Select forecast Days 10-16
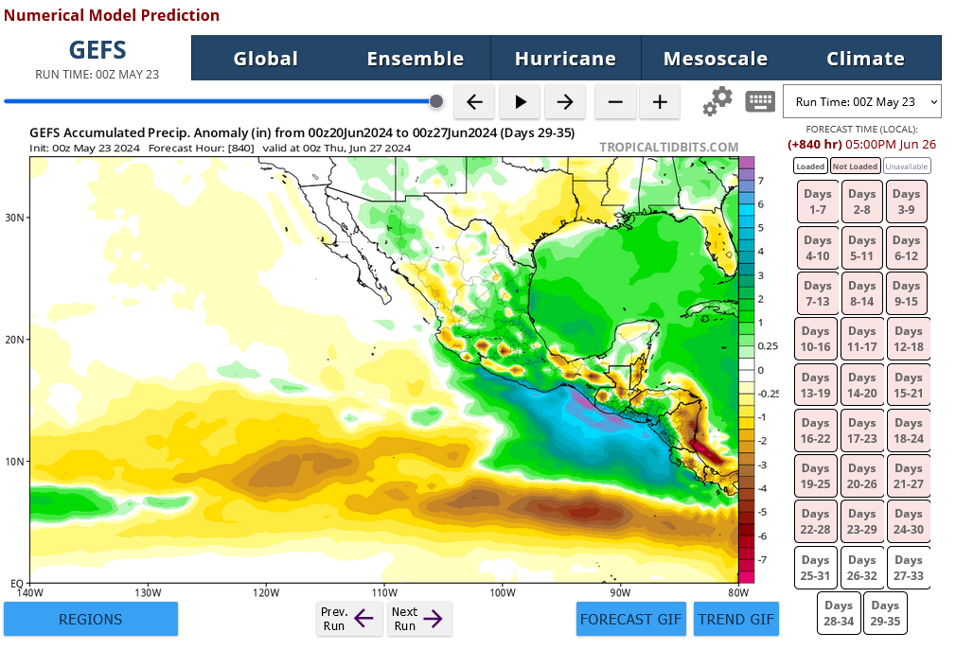 [x=816, y=340]
